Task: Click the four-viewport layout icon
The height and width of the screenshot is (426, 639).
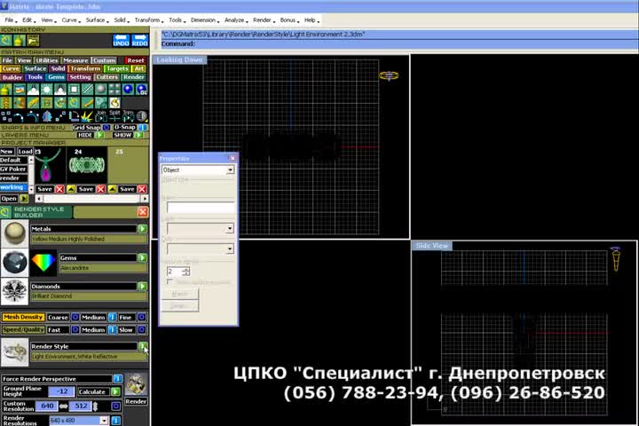Action: (x=114, y=90)
